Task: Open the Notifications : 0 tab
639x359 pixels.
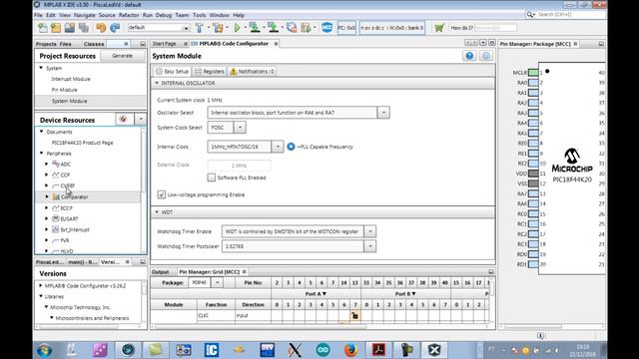Action: 252,71
